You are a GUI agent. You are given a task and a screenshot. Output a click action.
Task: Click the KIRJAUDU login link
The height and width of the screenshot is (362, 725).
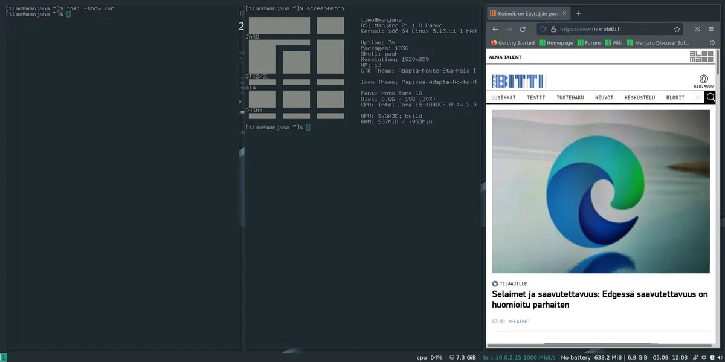pyautogui.click(x=703, y=82)
